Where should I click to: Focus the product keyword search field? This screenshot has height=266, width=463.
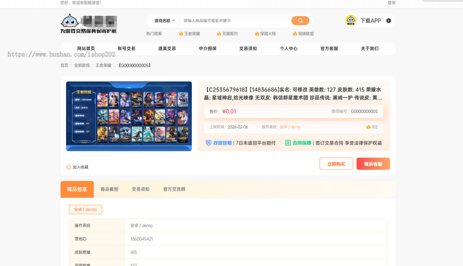coord(235,21)
